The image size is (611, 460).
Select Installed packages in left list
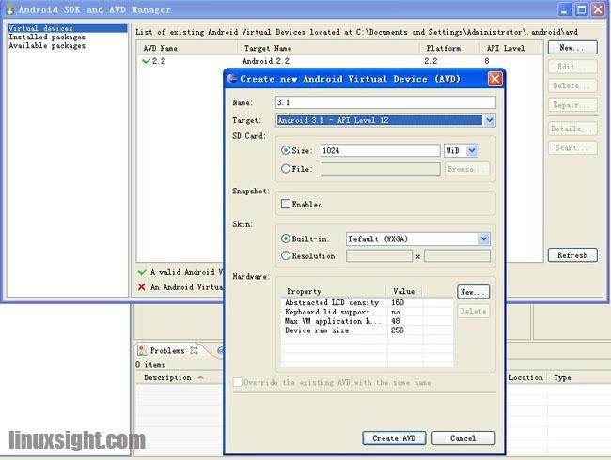[47, 38]
